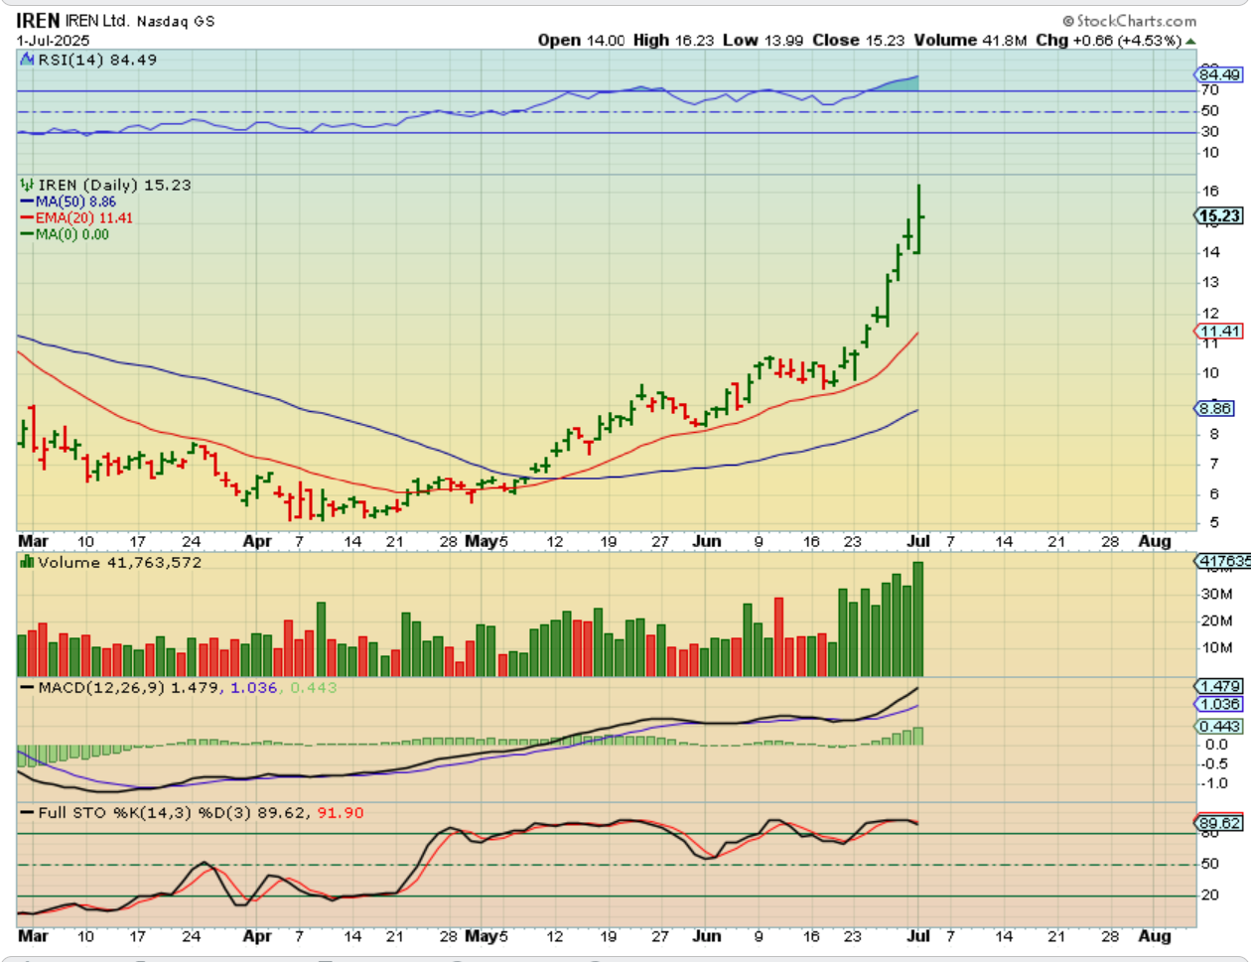Click the RSI indicator icon beside RSI(14)
Screen dimensions: 1251x962
click(28, 60)
